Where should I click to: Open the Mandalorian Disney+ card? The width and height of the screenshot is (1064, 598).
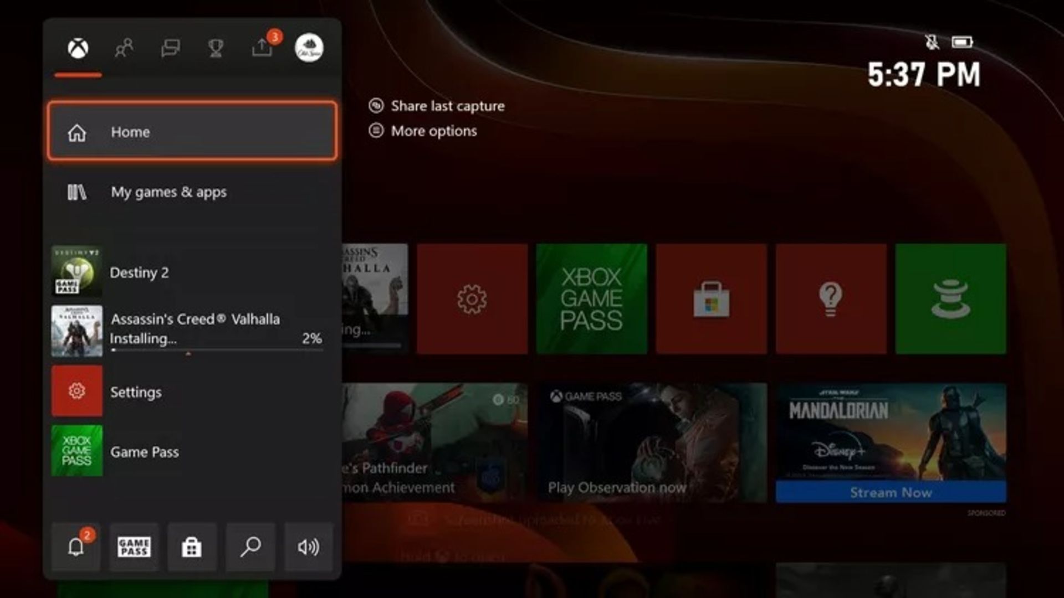click(x=891, y=443)
